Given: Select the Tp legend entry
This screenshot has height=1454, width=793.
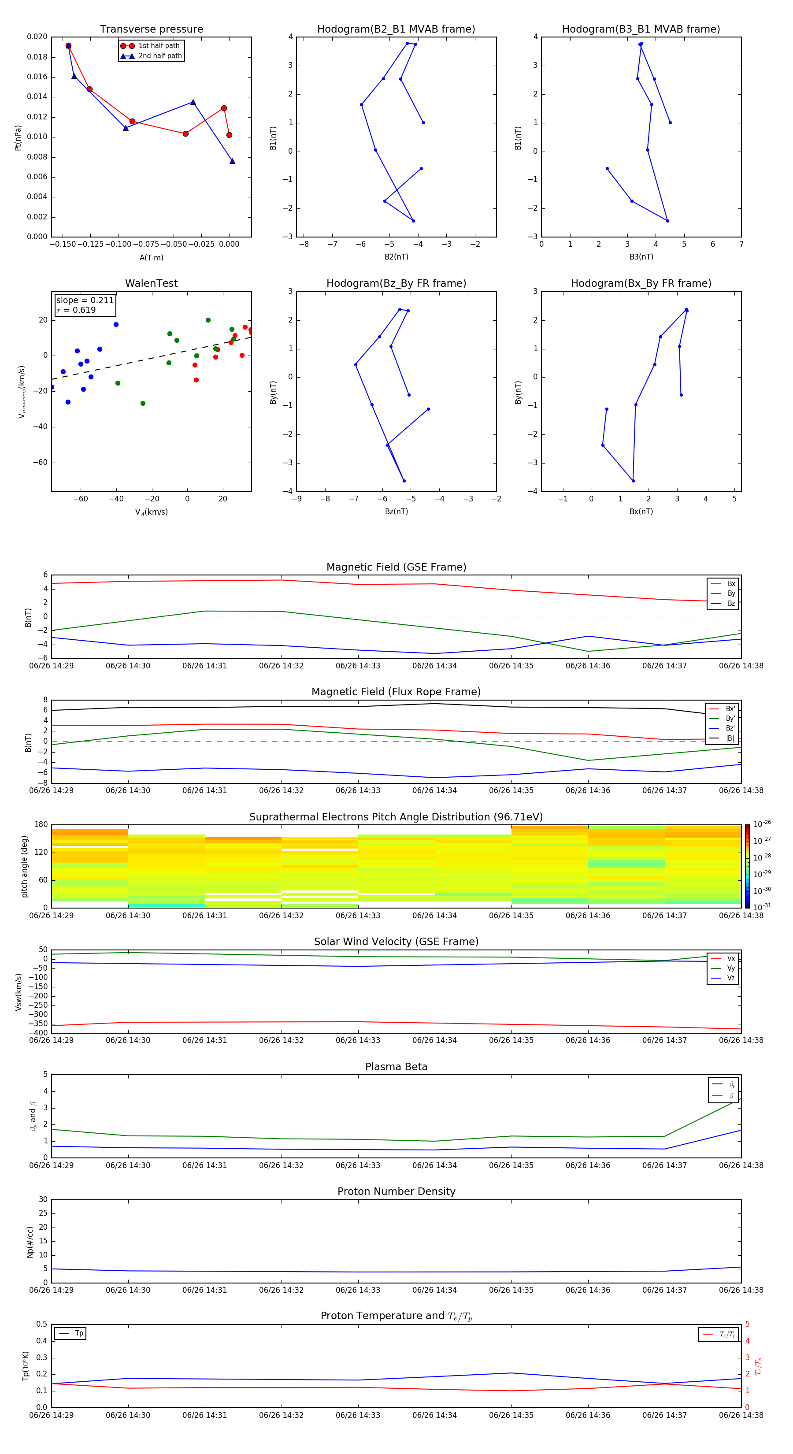Looking at the screenshot, I should (70, 1333).
